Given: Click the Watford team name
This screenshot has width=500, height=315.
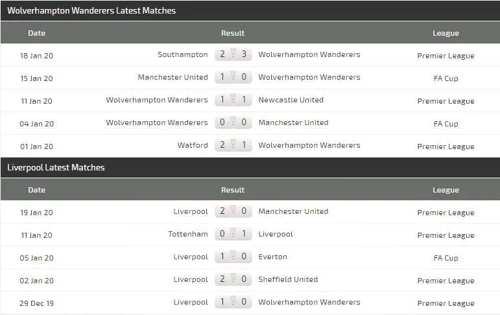Looking at the screenshot, I should point(193,146).
